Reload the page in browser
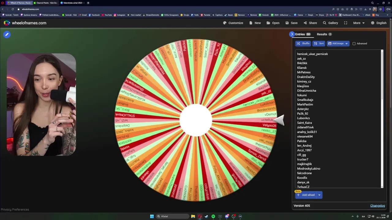Screen dimensions: 392x220 [13, 9]
